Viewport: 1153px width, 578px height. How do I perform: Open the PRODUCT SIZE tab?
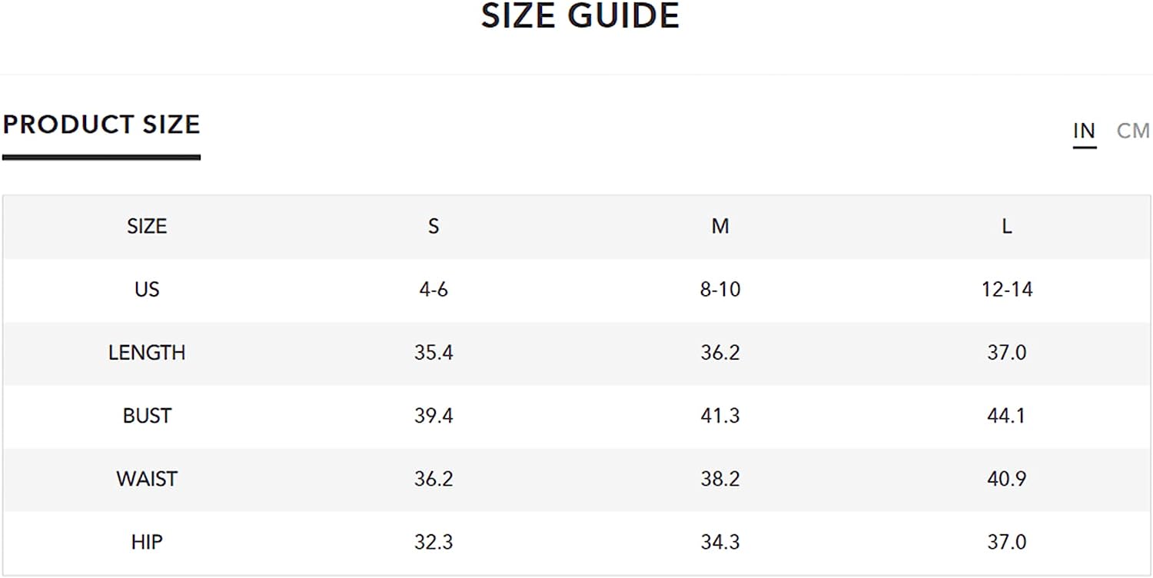pyautogui.click(x=101, y=125)
